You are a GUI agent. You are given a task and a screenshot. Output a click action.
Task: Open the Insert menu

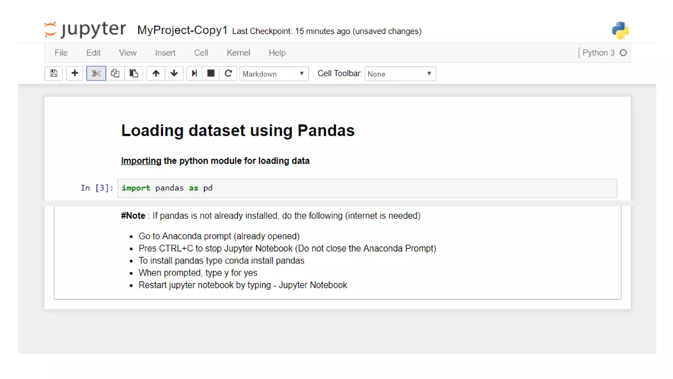point(165,53)
